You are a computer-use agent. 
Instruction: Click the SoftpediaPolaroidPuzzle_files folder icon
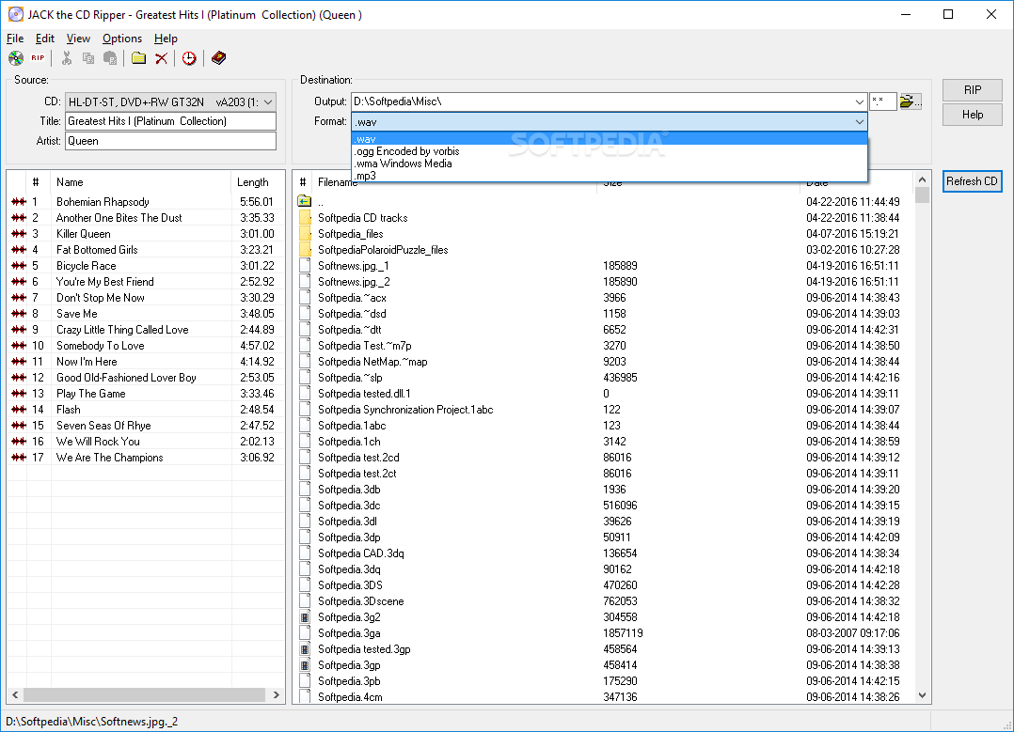(305, 249)
